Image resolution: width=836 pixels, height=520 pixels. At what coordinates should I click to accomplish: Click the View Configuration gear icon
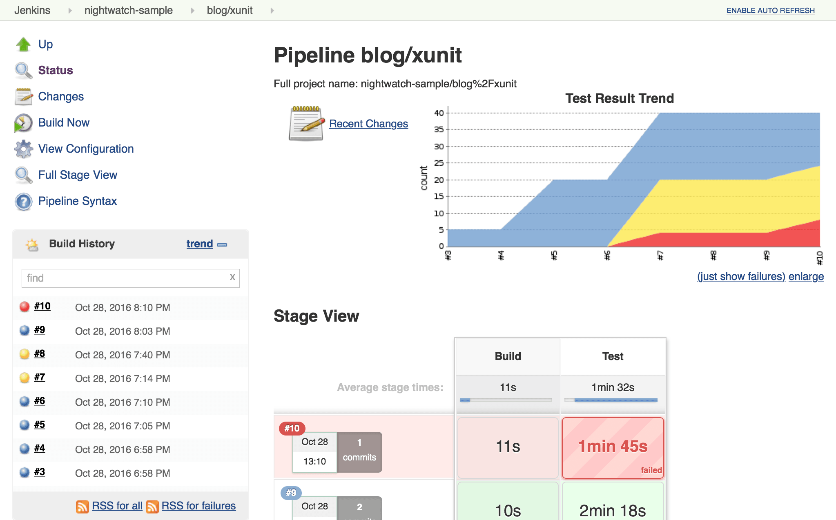pos(23,149)
